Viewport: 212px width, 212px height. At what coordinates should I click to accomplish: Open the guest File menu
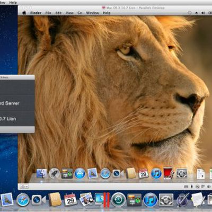[x=48, y=13]
